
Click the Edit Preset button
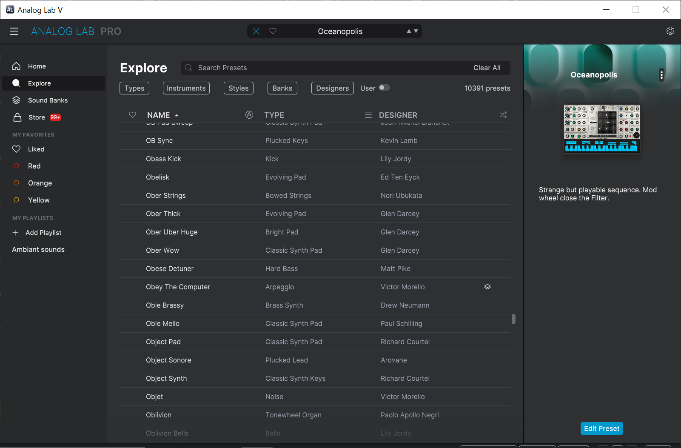(x=601, y=428)
